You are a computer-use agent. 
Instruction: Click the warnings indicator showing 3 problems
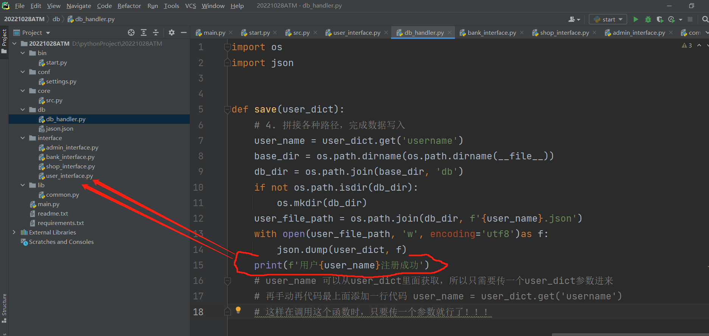(x=687, y=45)
